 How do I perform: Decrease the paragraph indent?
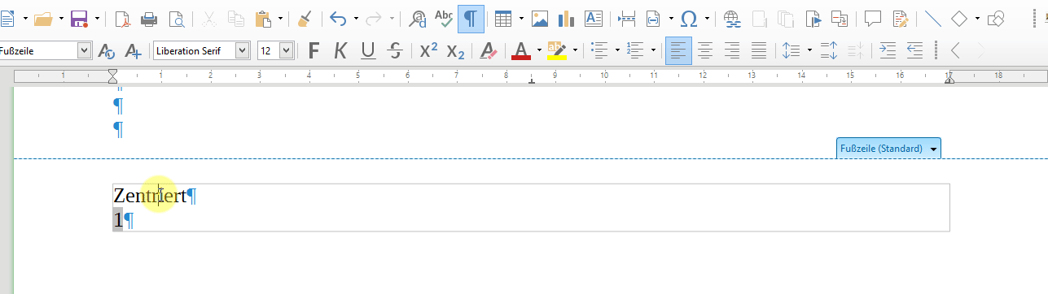tap(914, 51)
